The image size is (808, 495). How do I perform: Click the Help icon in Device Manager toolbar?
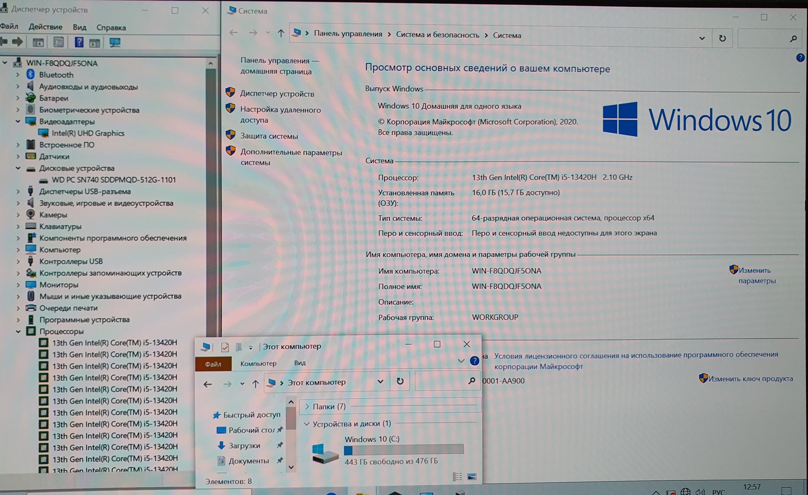pos(79,42)
